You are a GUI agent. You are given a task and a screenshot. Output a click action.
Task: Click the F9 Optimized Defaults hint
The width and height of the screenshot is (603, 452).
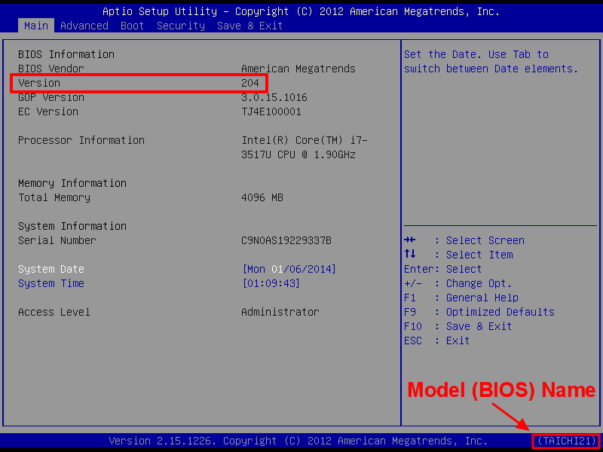(x=479, y=312)
